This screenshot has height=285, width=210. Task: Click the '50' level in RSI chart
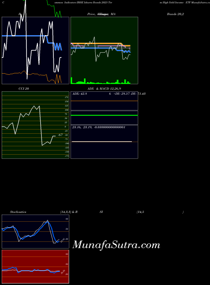(67, 264)
